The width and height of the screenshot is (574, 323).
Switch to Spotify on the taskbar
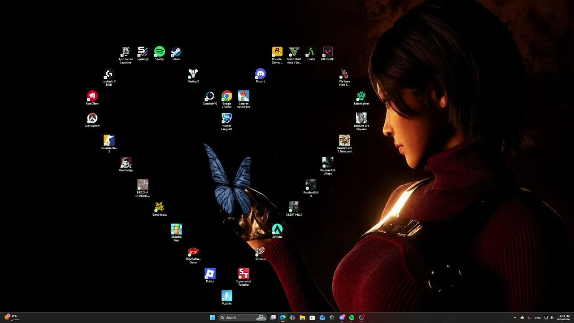pyautogui.click(x=352, y=318)
